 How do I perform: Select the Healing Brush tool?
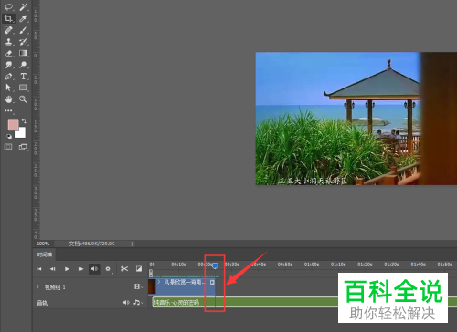click(8, 30)
